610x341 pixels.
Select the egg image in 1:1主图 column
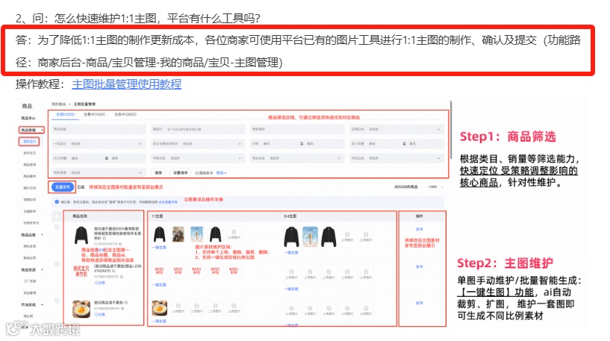point(160,308)
